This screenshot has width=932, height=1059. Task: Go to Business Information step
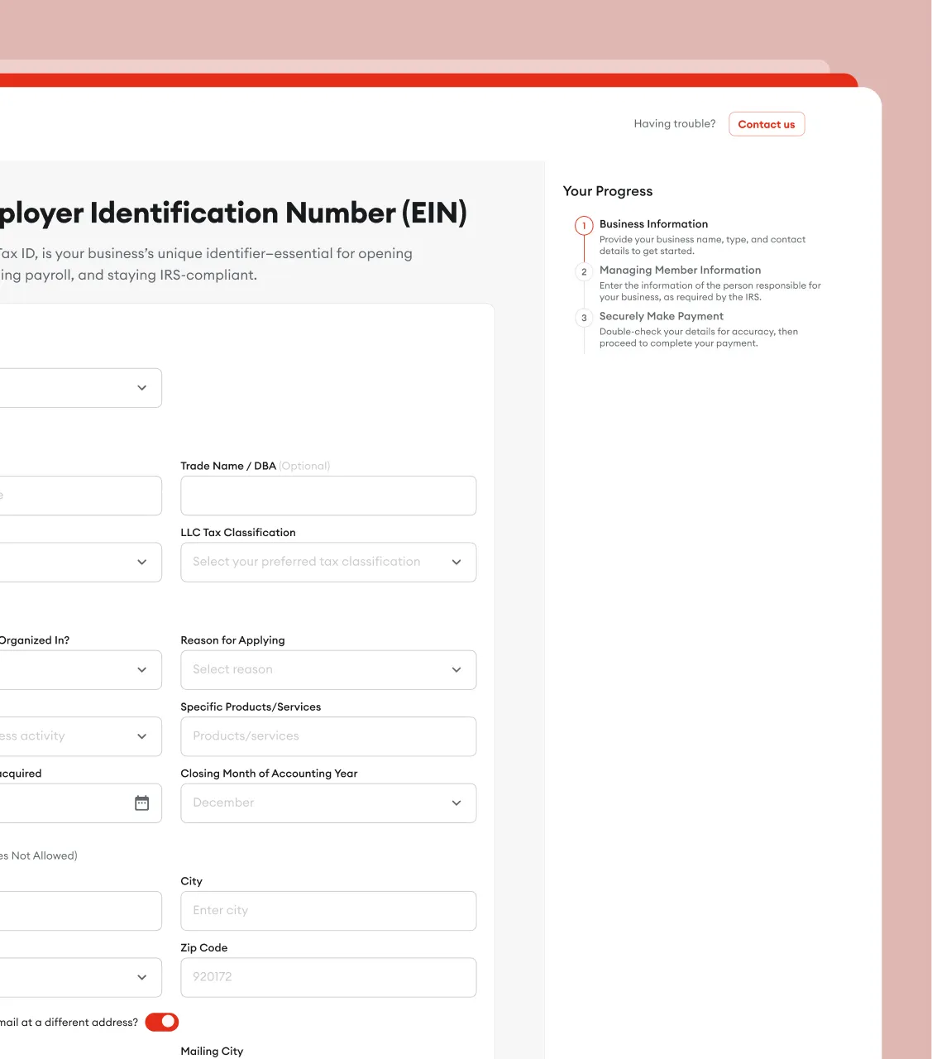653,224
